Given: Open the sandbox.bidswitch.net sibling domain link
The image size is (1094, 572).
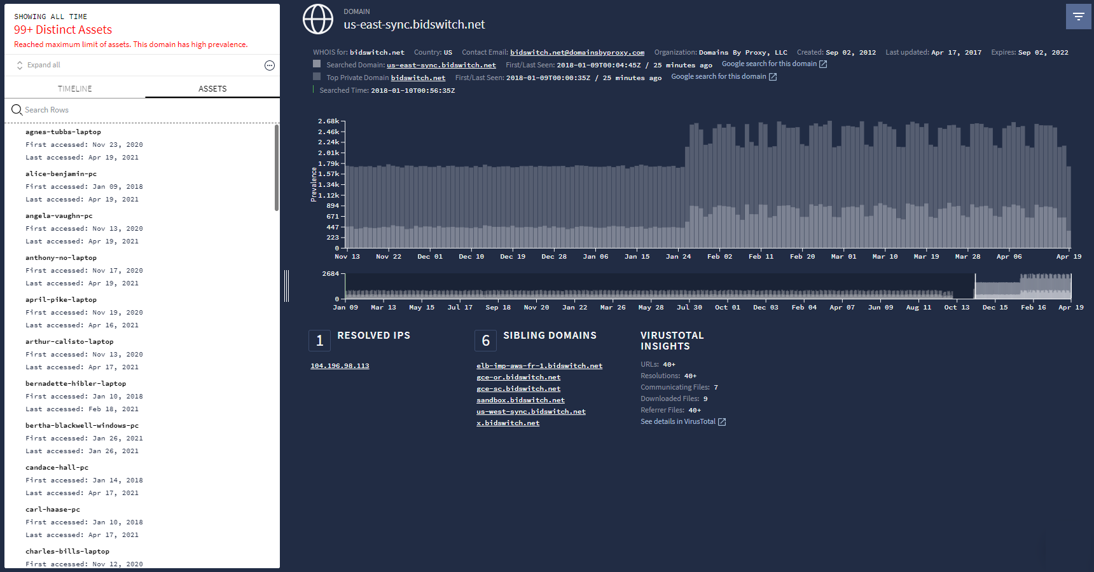Looking at the screenshot, I should click(520, 400).
